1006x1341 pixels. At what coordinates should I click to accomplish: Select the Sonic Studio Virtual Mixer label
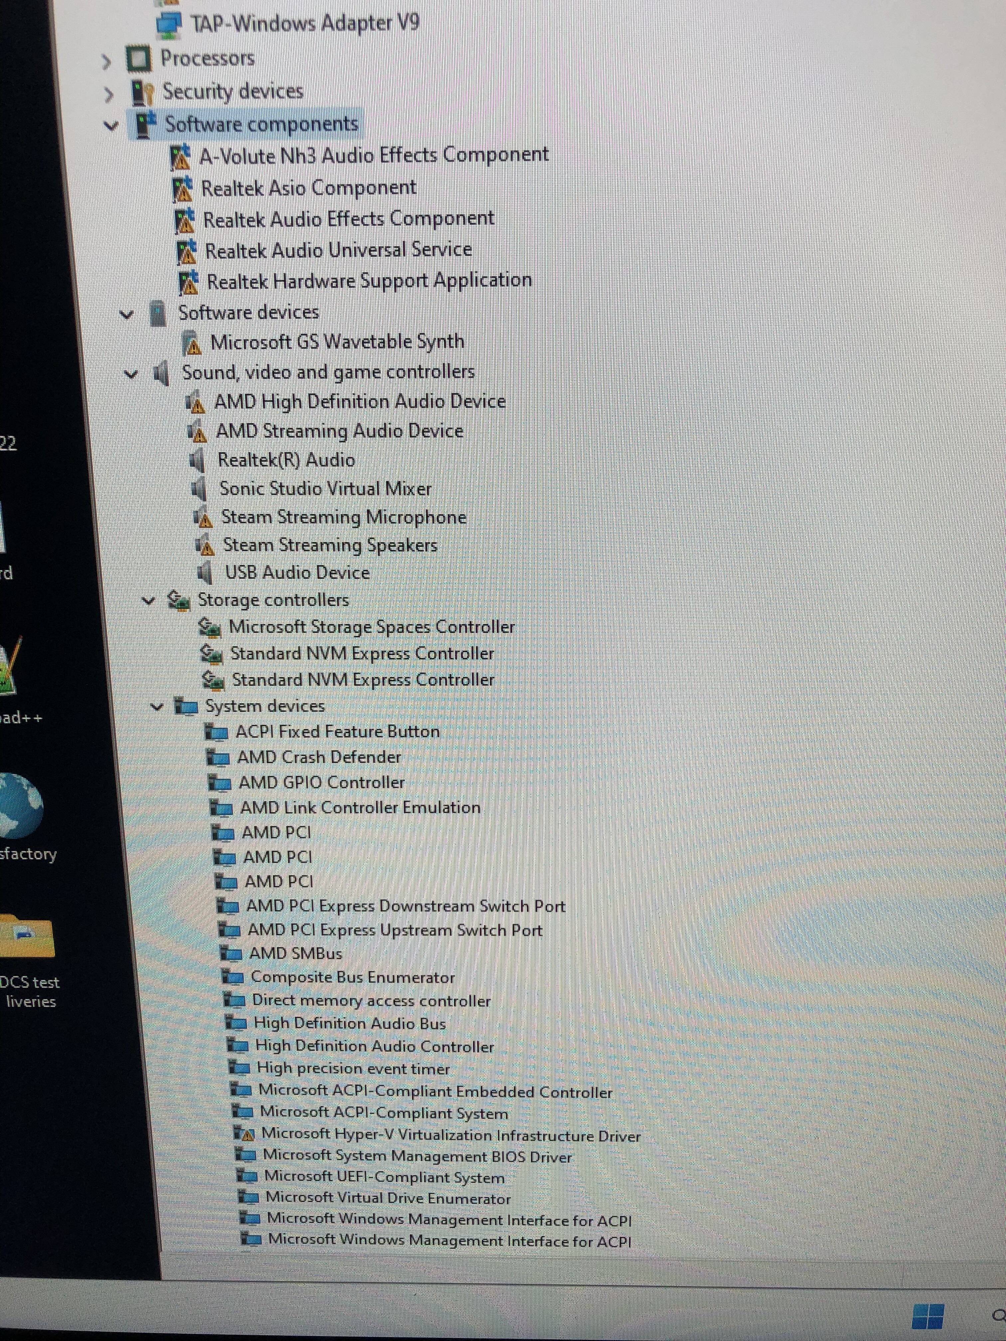[326, 489]
